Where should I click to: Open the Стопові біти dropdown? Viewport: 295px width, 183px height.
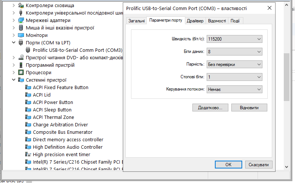234,77
